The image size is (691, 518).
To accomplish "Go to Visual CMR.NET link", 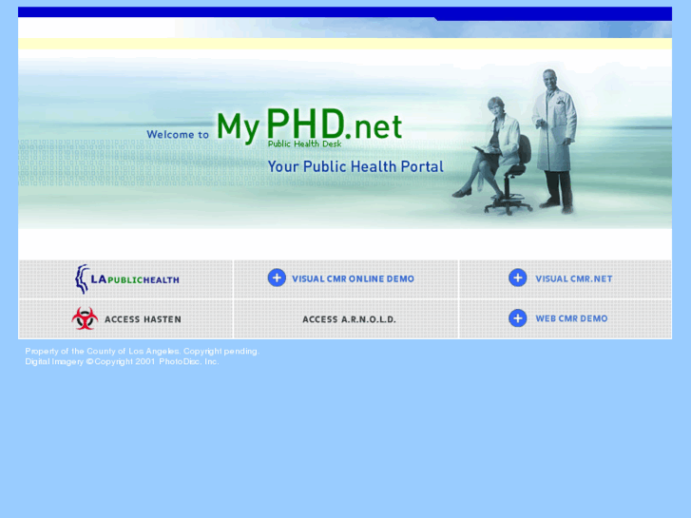I will pyautogui.click(x=574, y=278).
